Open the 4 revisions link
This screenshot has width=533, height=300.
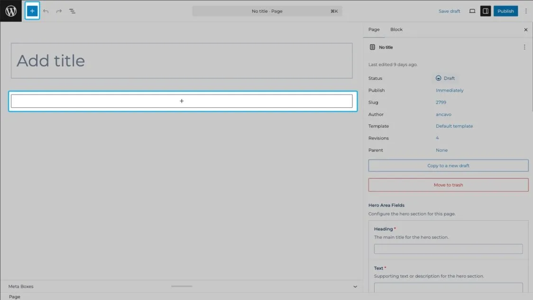pyautogui.click(x=437, y=138)
